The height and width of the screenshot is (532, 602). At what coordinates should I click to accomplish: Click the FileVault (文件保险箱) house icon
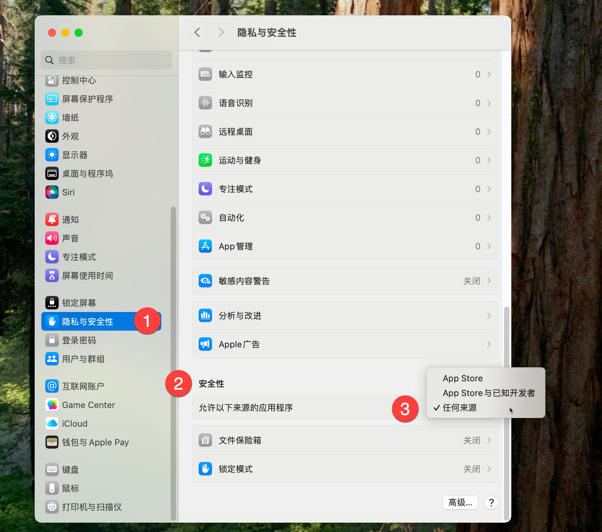(x=205, y=440)
